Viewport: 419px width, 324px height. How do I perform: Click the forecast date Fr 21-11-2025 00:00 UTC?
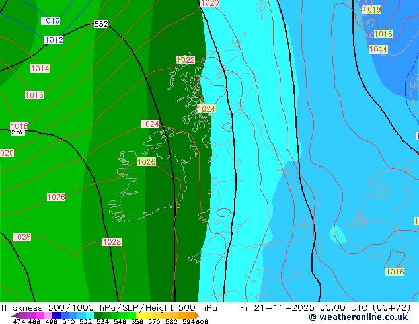pyautogui.click(x=303, y=308)
